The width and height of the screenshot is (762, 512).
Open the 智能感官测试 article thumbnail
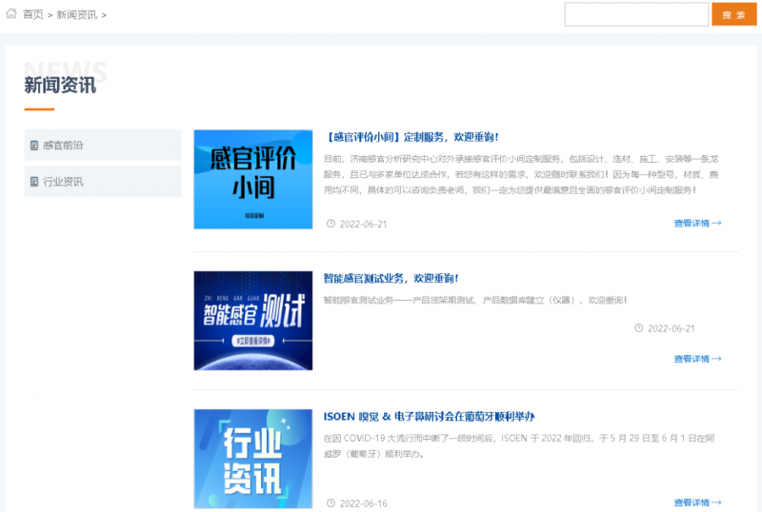click(x=252, y=321)
